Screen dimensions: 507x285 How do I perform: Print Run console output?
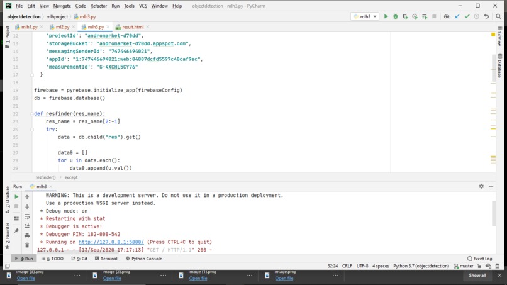pos(27,235)
